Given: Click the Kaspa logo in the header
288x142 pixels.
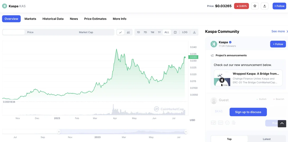Looking at the screenshot, I should click(4, 6).
